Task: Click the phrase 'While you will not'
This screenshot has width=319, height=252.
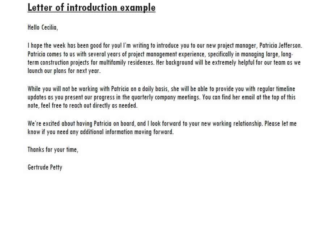Action: pos(49,89)
